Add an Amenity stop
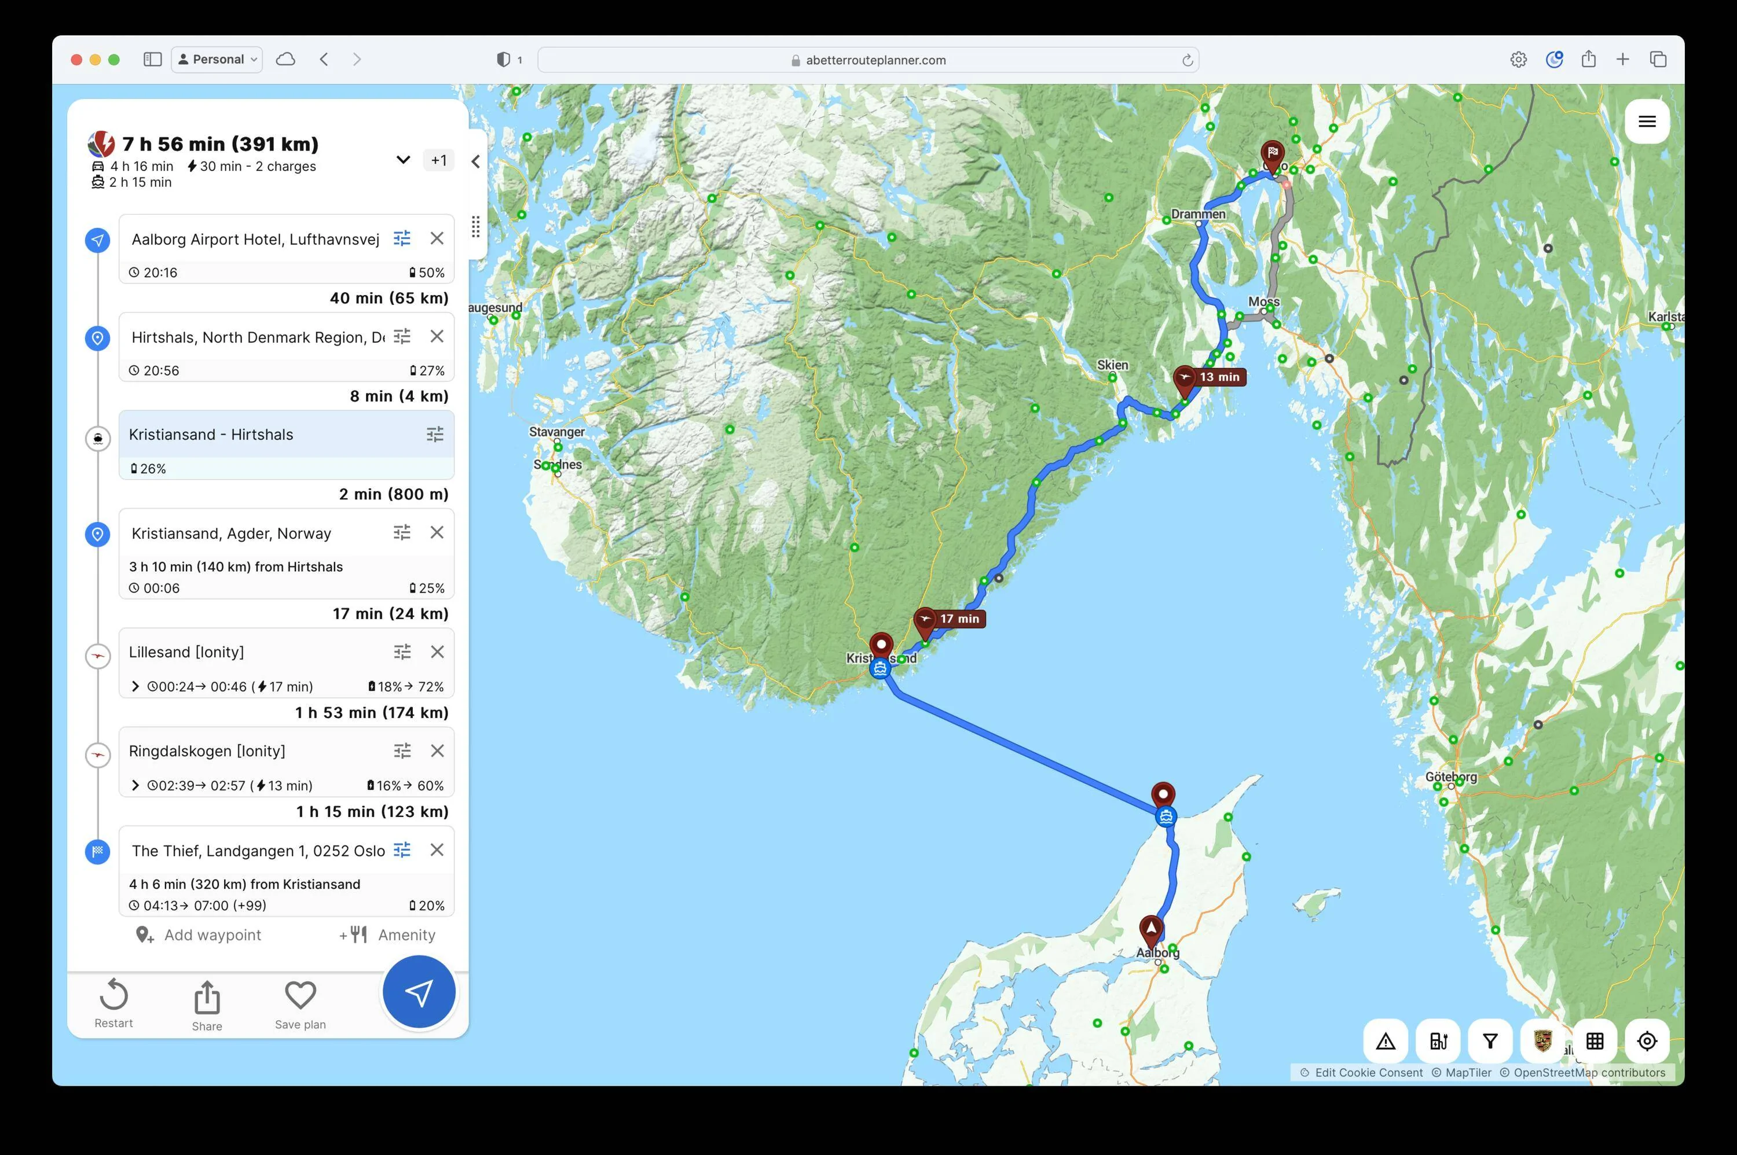The width and height of the screenshot is (1737, 1155). 387,935
